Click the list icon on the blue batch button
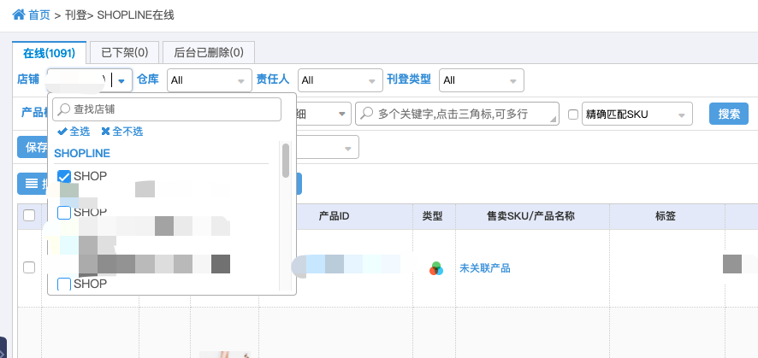 click(32, 184)
